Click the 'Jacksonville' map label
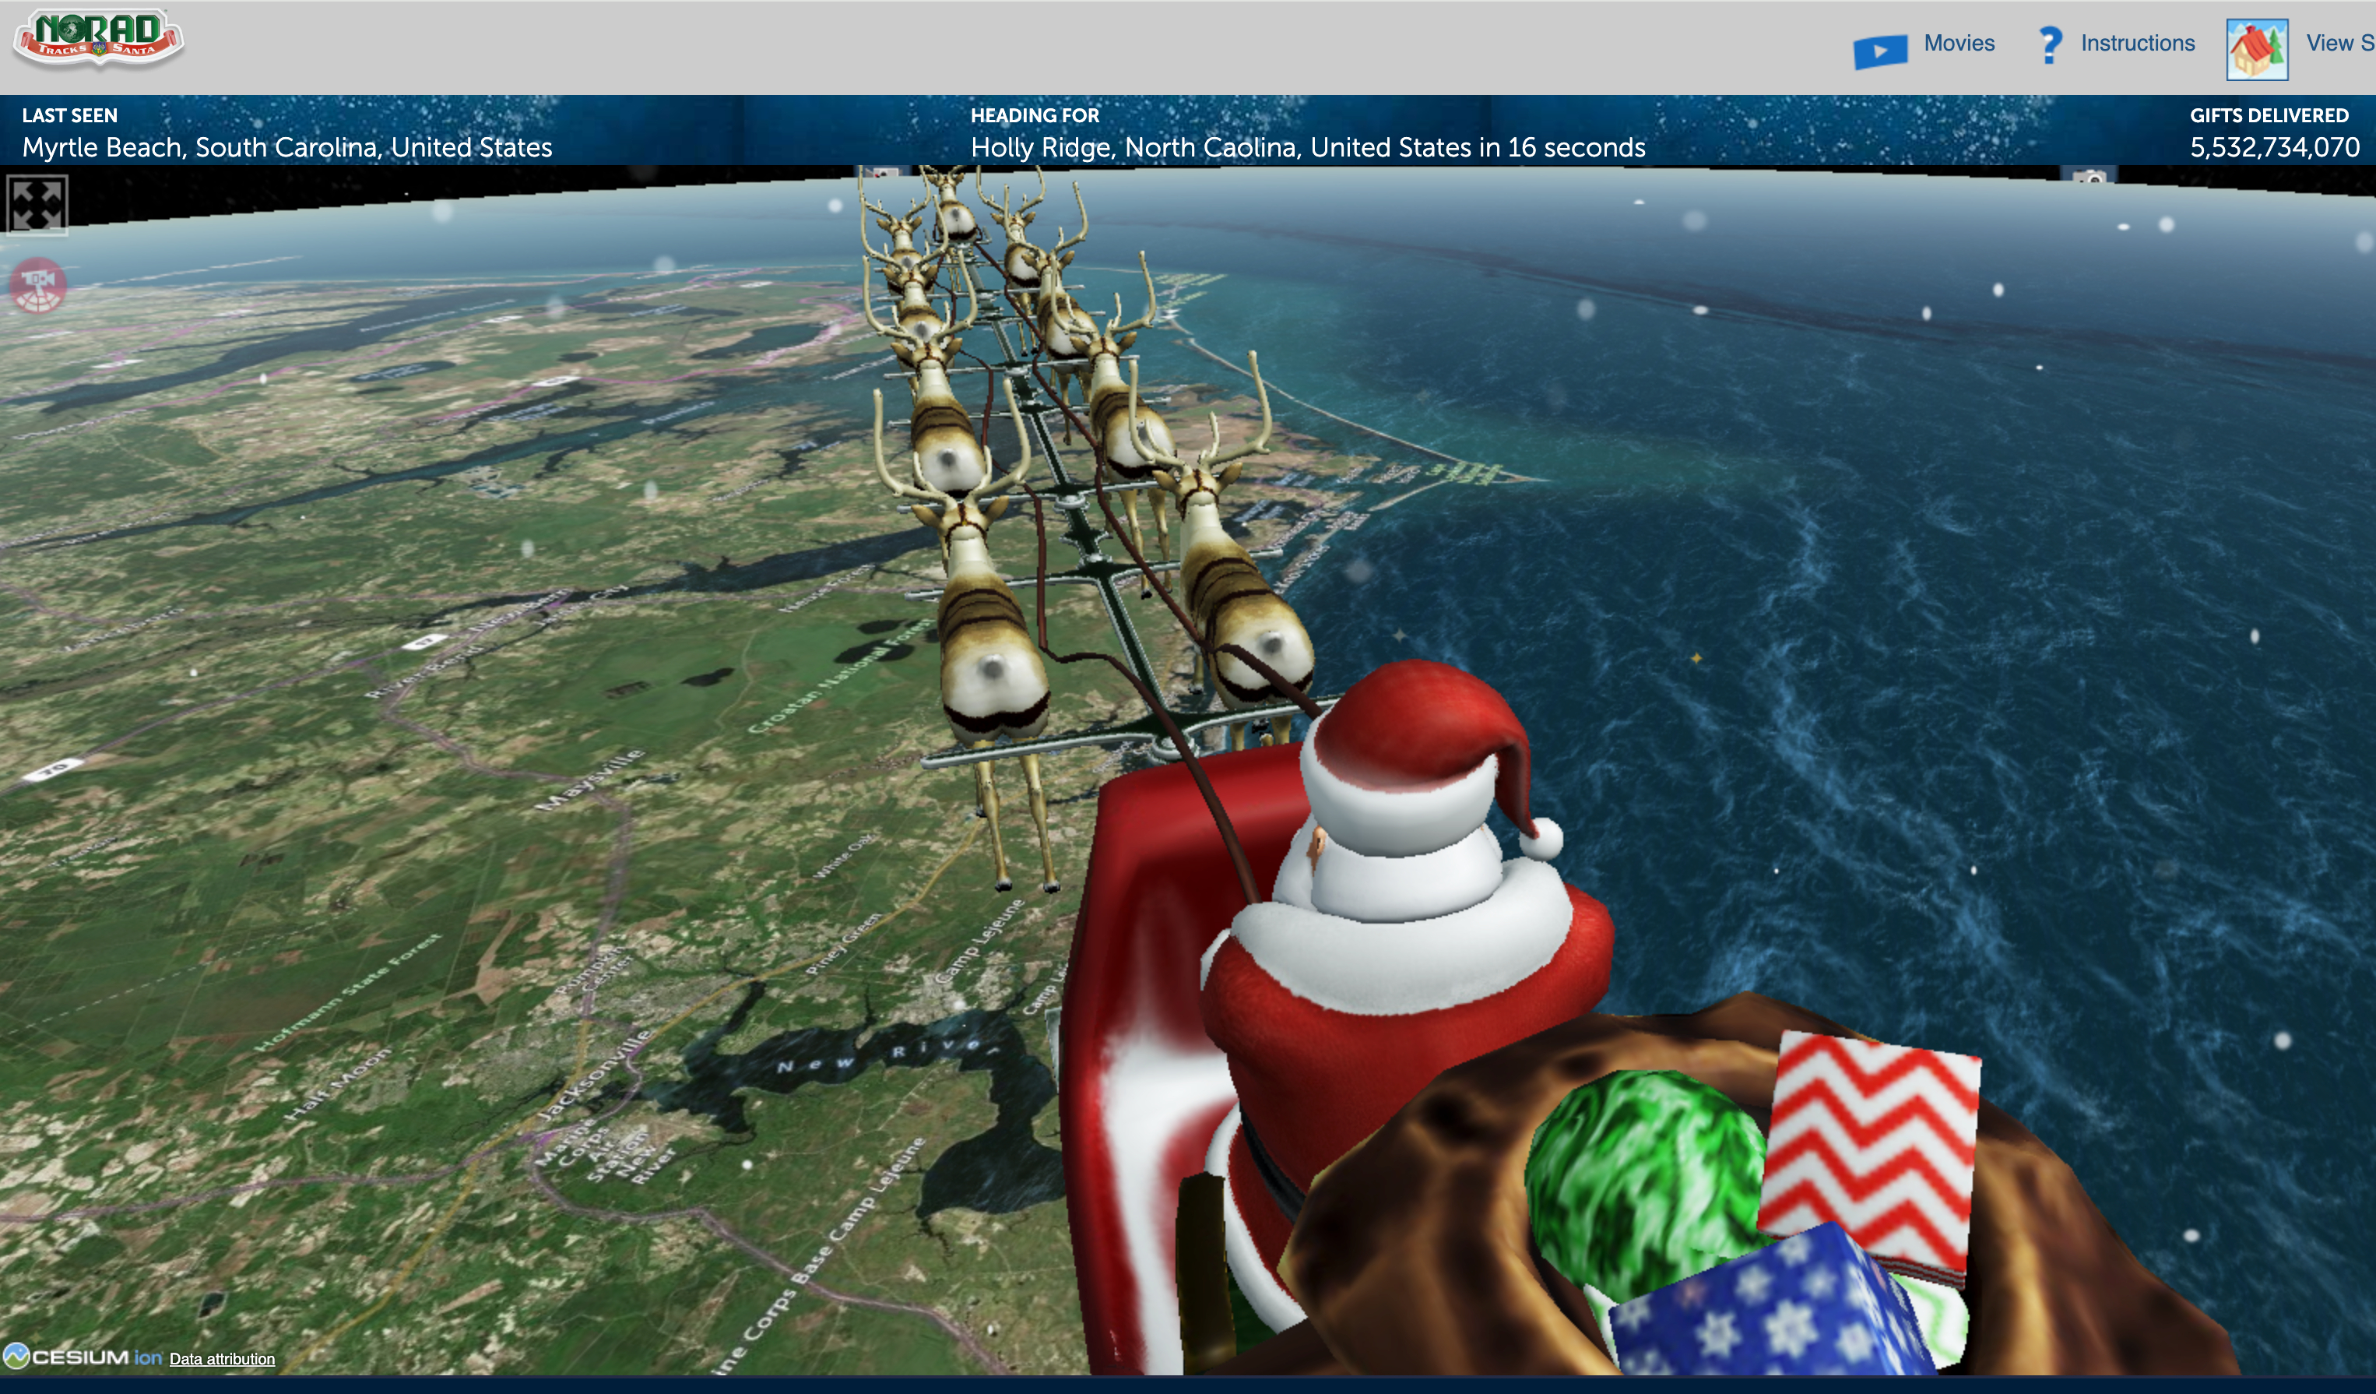The height and width of the screenshot is (1394, 2376). (x=593, y=1076)
